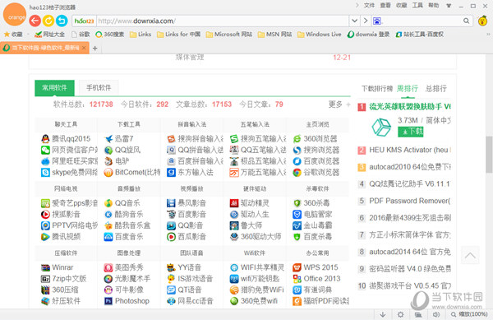Image resolution: width=493 pixels, height=320 pixels.
Task: Expand the address bar dropdown arrow
Action: [354, 21]
